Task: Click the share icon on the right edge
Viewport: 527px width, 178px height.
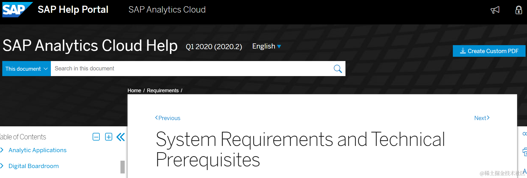Action: click(x=525, y=134)
